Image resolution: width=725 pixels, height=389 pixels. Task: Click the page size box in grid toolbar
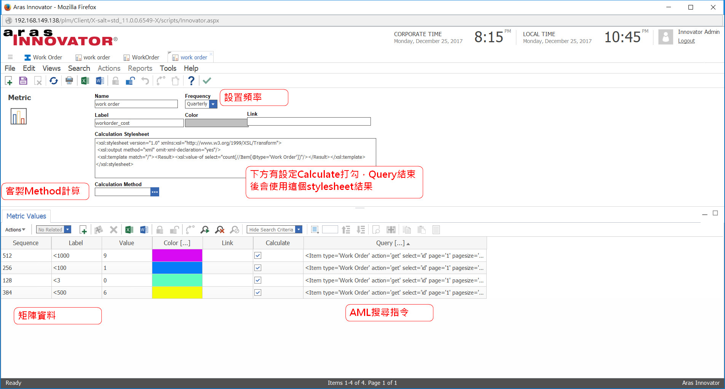[x=330, y=229]
